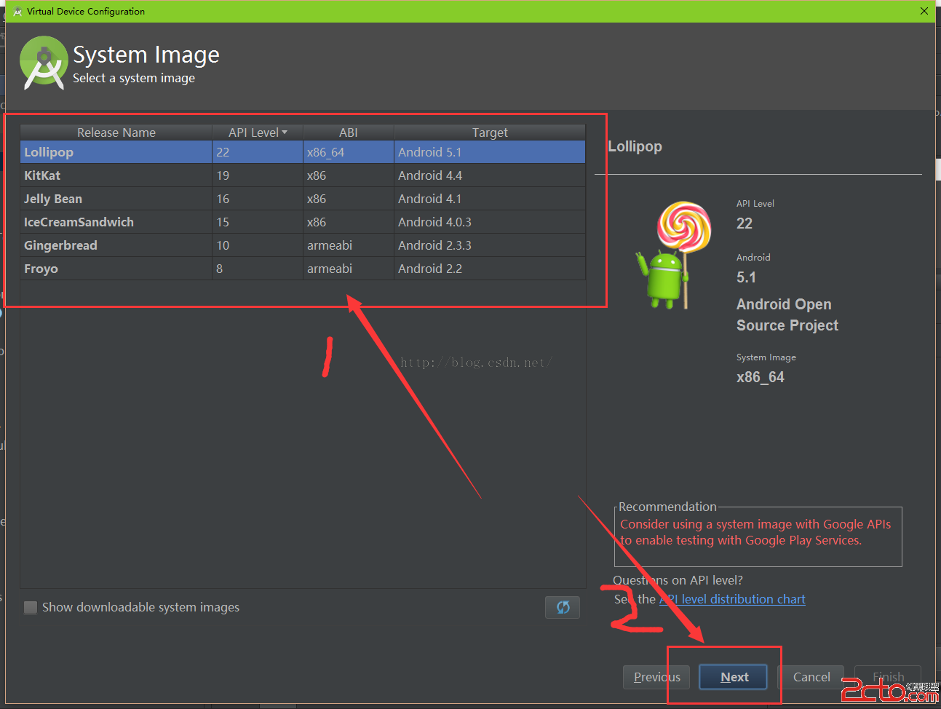Toggle sort order on API Level header

pyautogui.click(x=258, y=132)
